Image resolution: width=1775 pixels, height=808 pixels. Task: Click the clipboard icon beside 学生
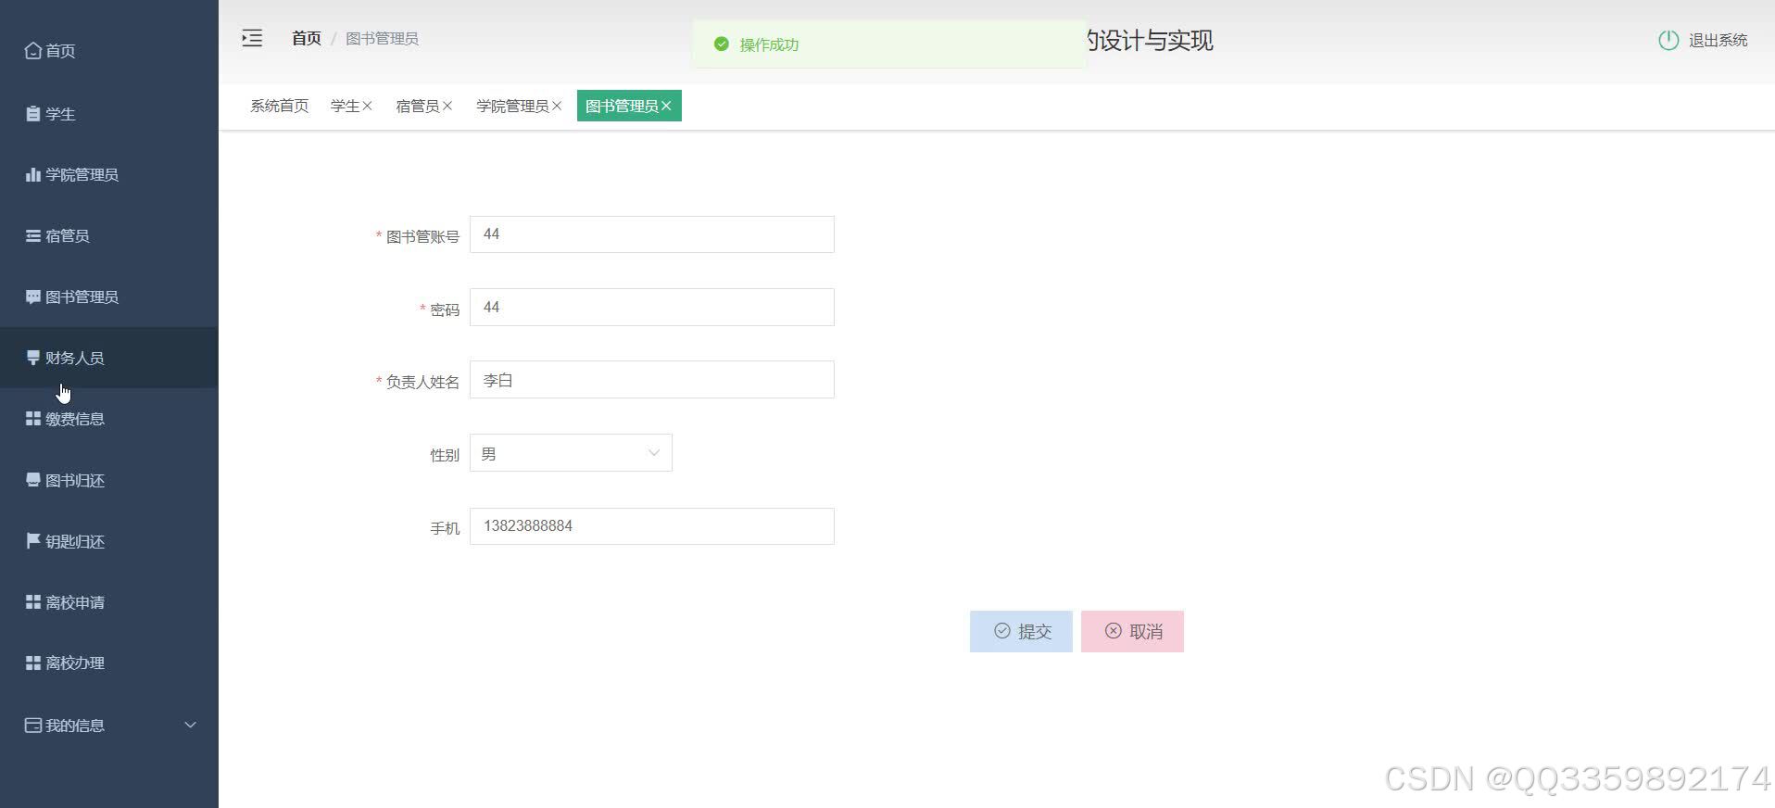tap(33, 114)
